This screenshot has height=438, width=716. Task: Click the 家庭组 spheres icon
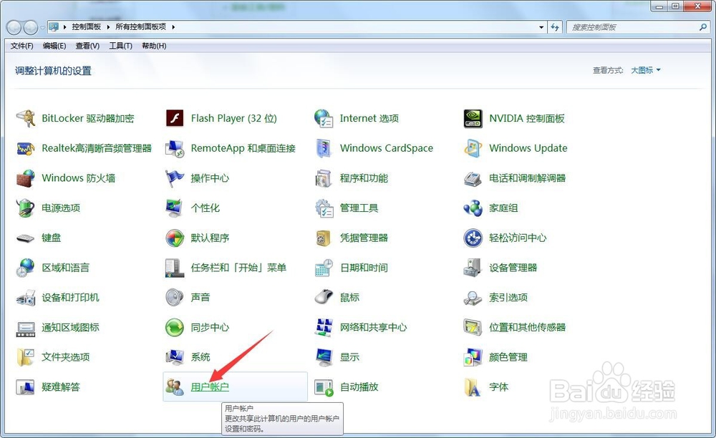pyautogui.click(x=473, y=208)
